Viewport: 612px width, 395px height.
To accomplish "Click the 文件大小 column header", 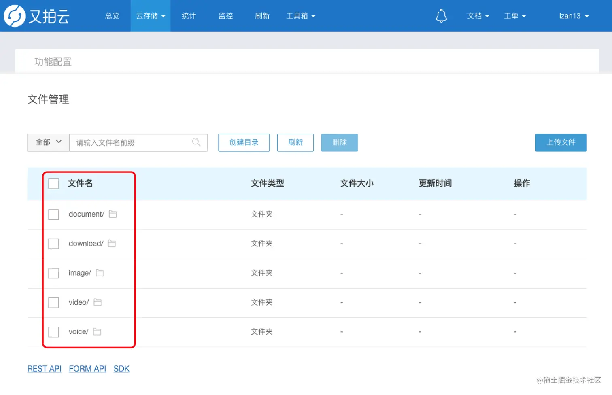I will 357,183.
